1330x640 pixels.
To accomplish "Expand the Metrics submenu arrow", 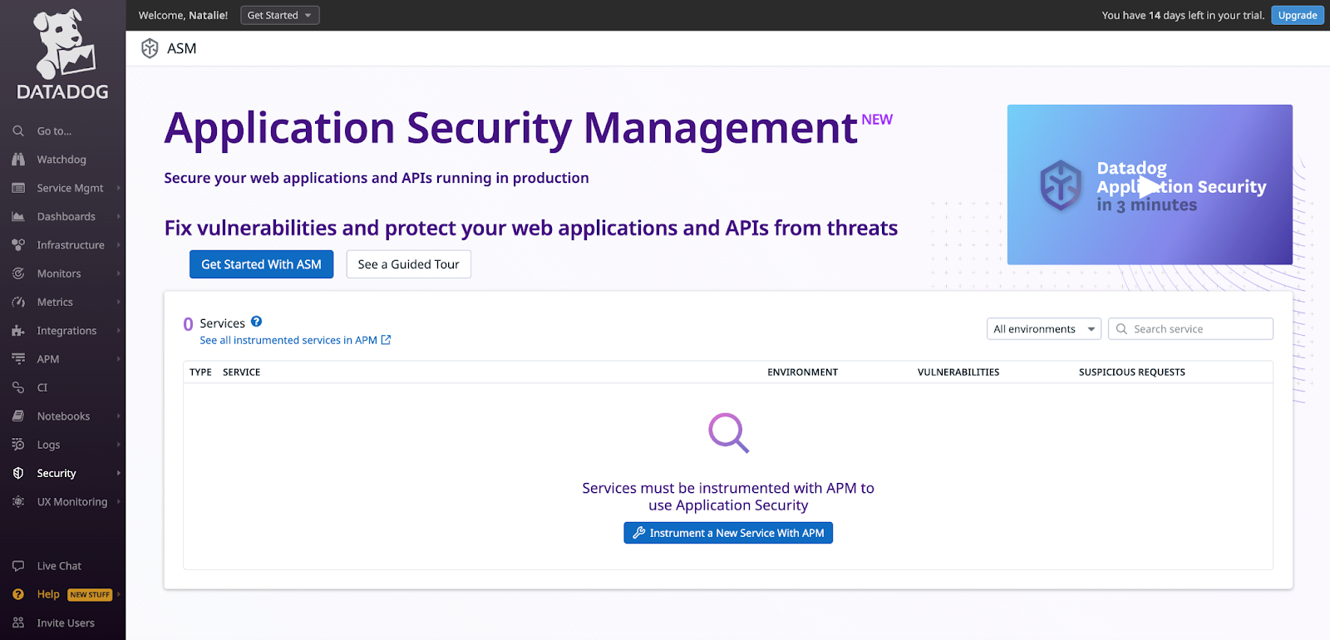I will tap(119, 303).
